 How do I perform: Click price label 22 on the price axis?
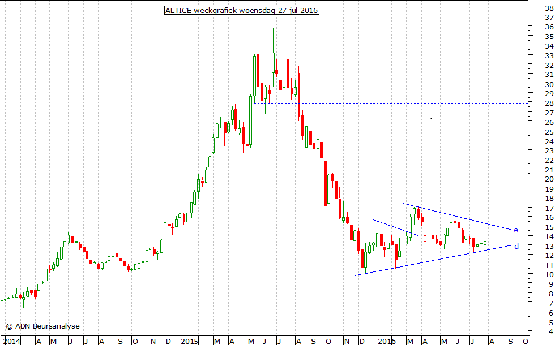coord(549,161)
